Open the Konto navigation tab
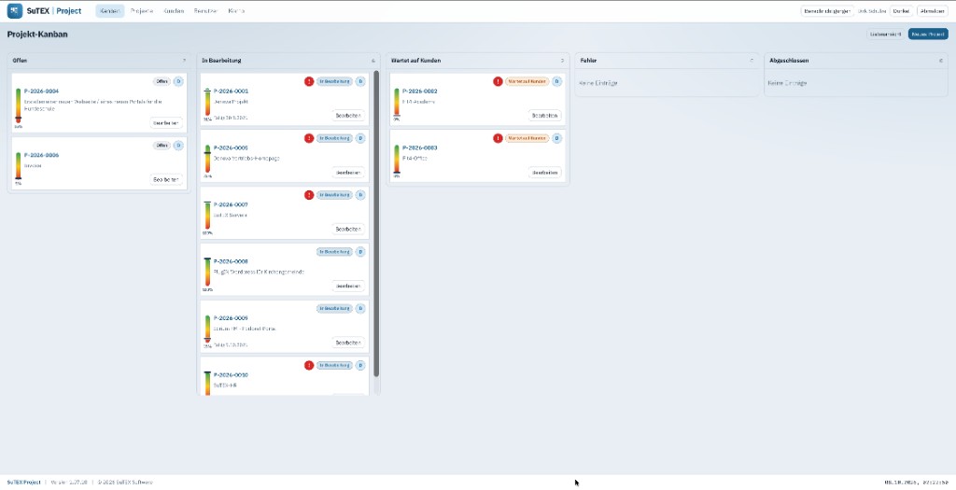 pos(236,11)
